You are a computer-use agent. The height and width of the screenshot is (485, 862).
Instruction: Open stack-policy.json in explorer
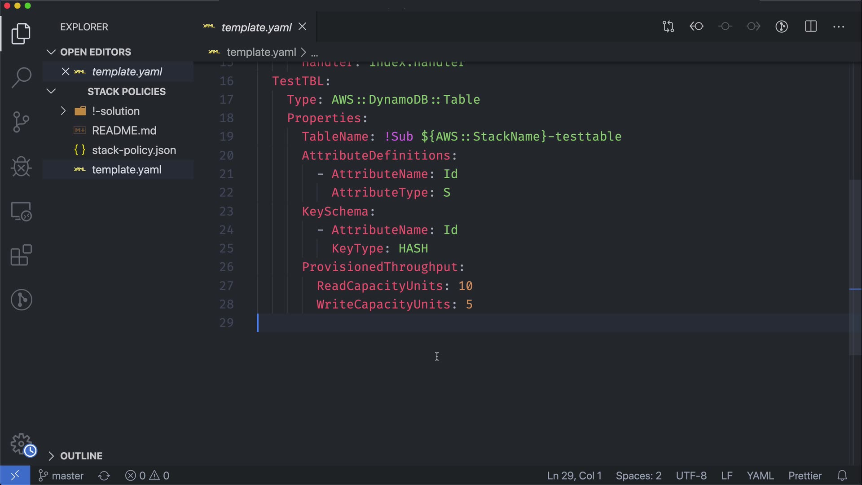tap(134, 150)
